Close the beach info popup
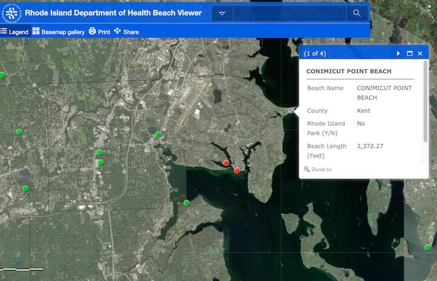The height and width of the screenshot is (281, 437). 420,53
